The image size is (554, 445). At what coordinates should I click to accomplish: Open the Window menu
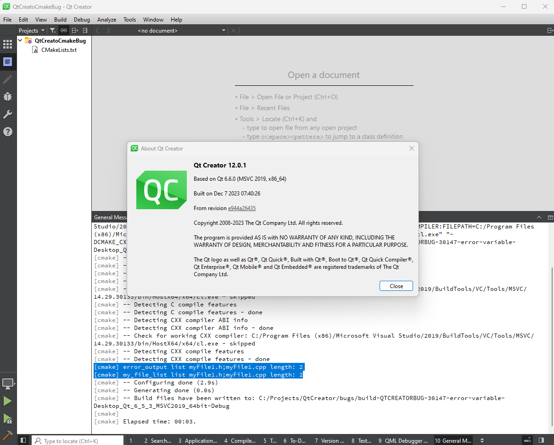pos(153,19)
